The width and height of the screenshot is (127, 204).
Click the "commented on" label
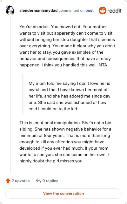click(x=71, y=10)
